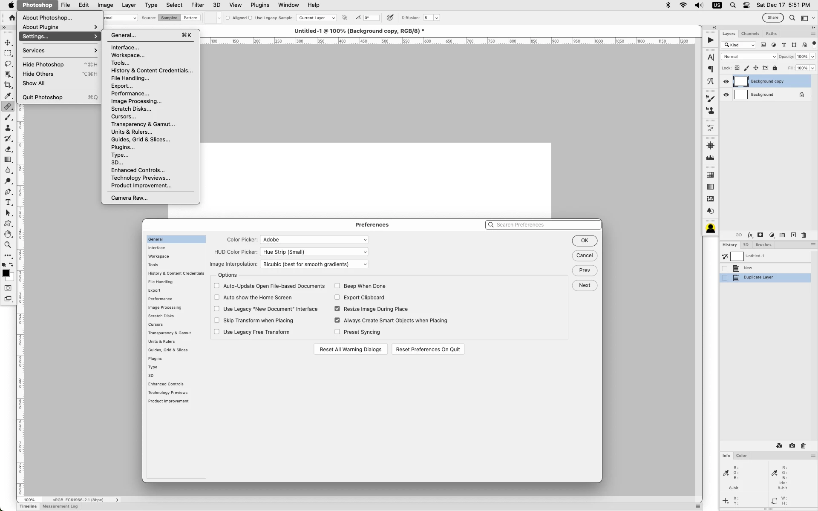This screenshot has height=511, width=818.
Task: Select the Lasso tool
Action: coord(8,64)
